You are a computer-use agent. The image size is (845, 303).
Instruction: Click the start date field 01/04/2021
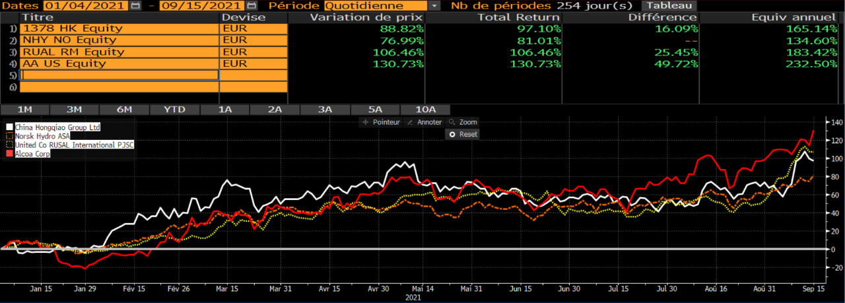coord(86,5)
